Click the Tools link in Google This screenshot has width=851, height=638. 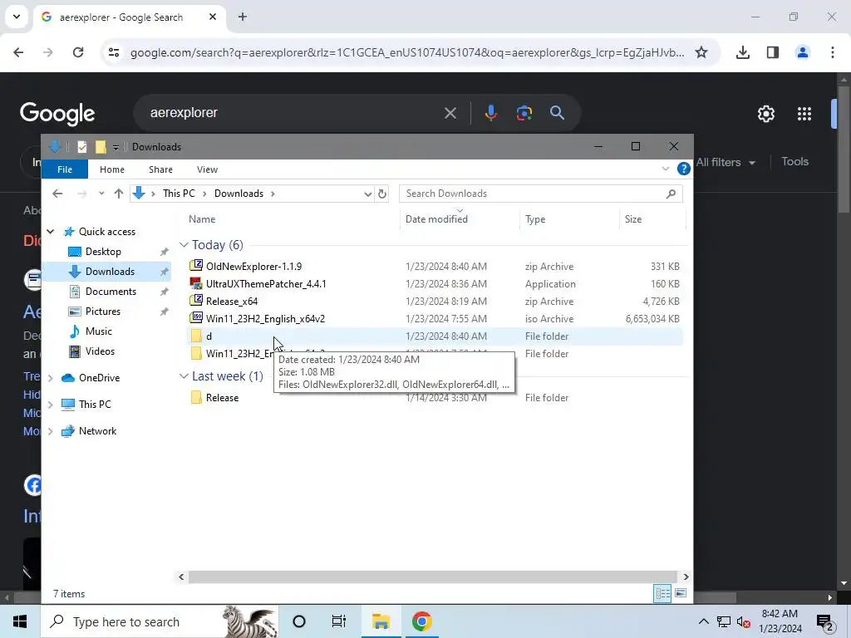pyautogui.click(x=795, y=162)
